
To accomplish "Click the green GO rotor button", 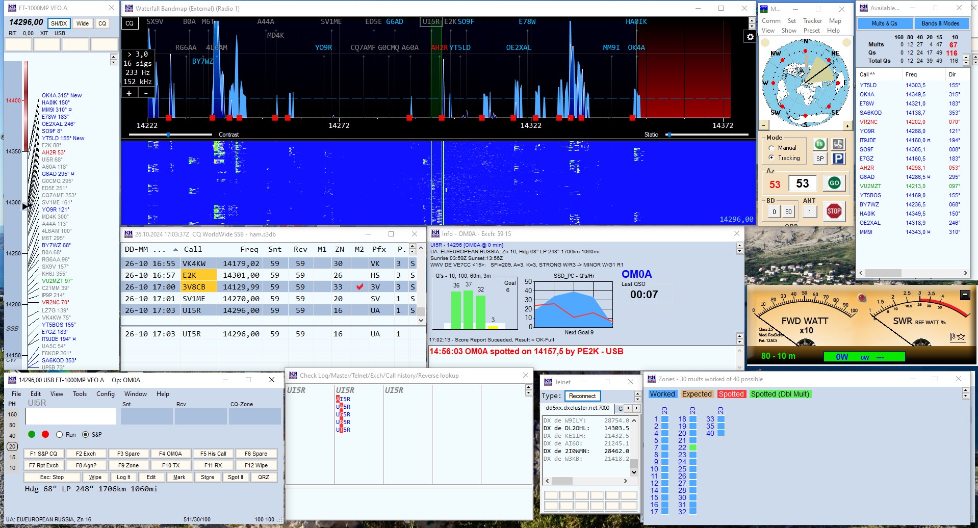I will 834,183.
